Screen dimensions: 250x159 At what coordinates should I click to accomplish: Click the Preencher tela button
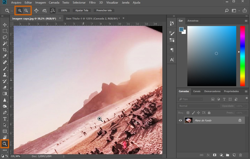[x=104, y=10]
